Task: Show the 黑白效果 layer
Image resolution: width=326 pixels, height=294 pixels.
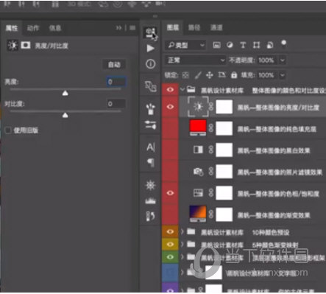Action: [x=170, y=150]
